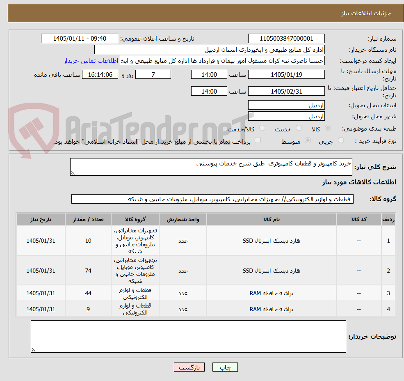This screenshot has width=404, height=381.
Task: Click unit عدد in row 3
Action: [183, 293]
